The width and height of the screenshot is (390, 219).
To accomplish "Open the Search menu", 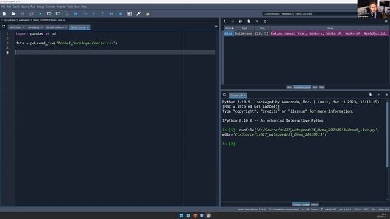I will click(16, 7).
